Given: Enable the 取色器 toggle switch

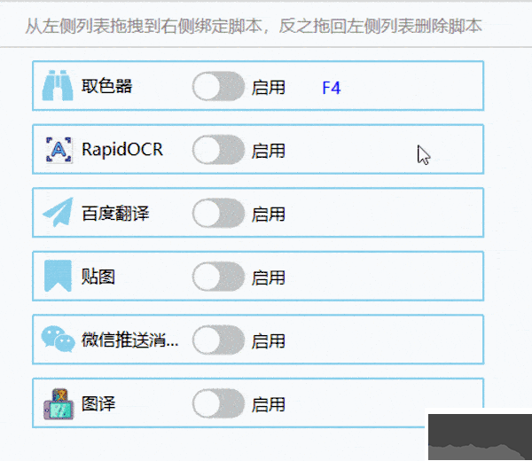Looking at the screenshot, I should click(x=218, y=87).
